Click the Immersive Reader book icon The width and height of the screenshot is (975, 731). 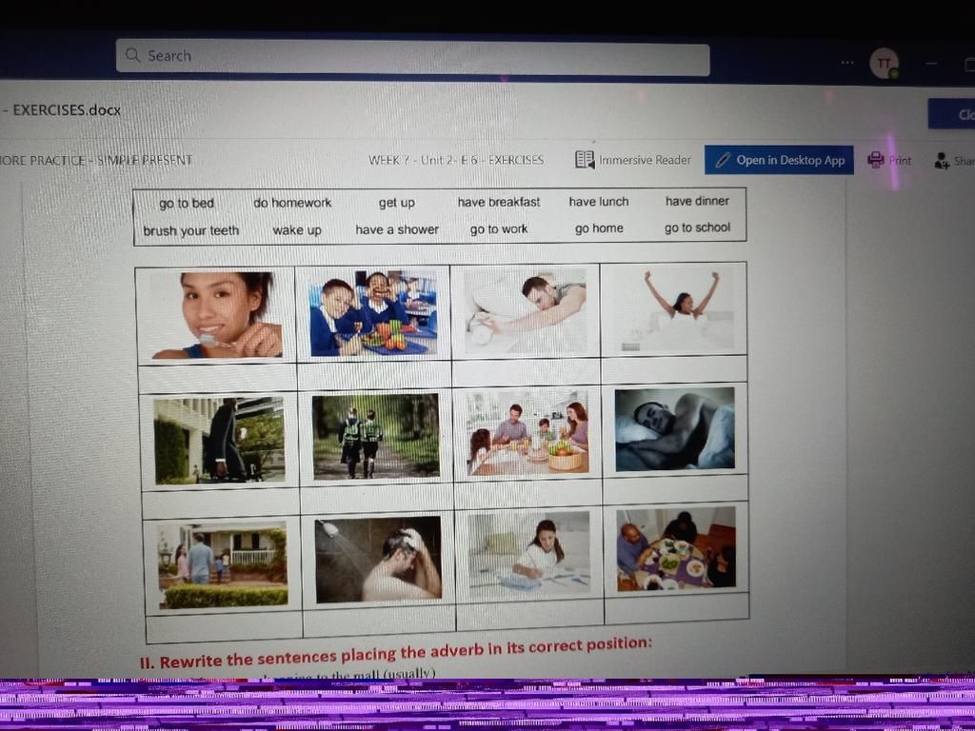pyautogui.click(x=585, y=160)
